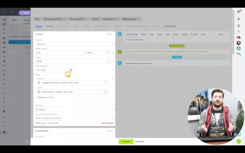Click search magnifier in company field
Viewport: 245px width, 153px height.
click(x=105, y=83)
